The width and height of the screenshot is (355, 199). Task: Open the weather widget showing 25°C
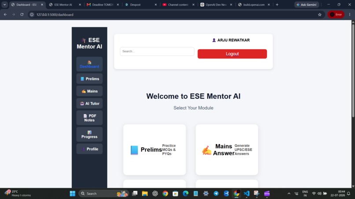(18, 193)
